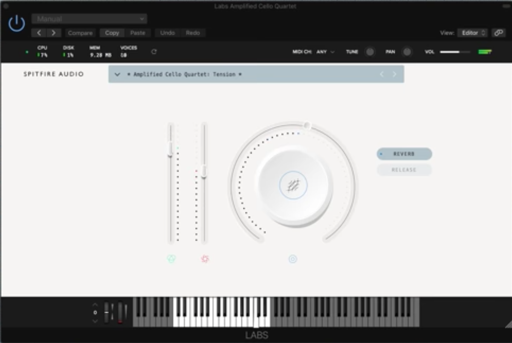Image resolution: width=512 pixels, height=343 pixels.
Task: Click the TUNE knob
Action: [370, 52]
